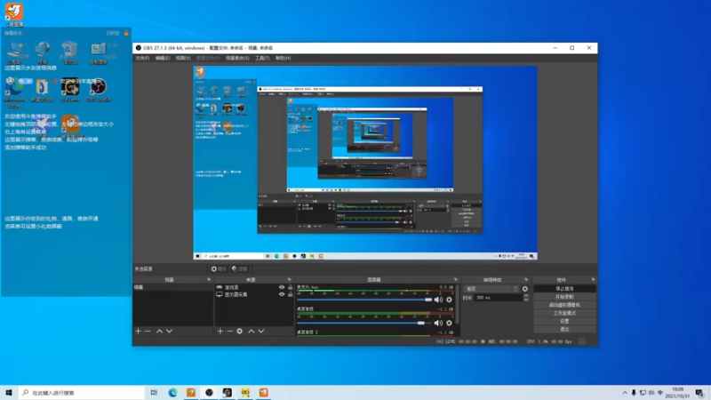
Task: Open Network desktop icon
Action: point(42,52)
